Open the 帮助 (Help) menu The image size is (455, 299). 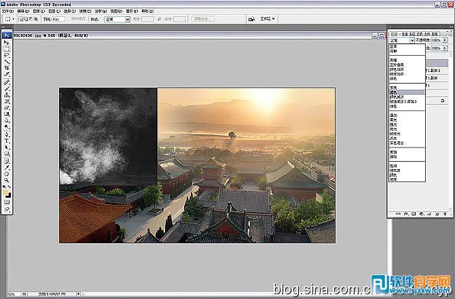[147, 11]
